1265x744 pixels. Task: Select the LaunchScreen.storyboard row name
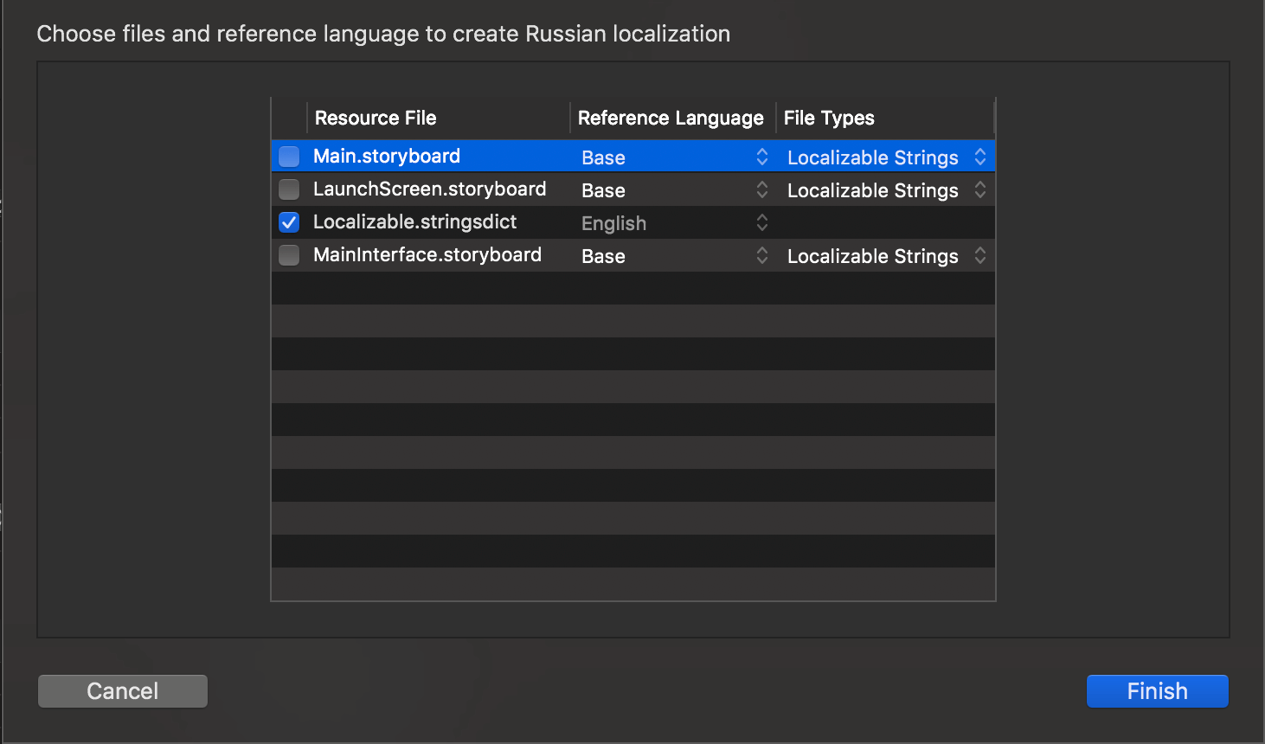pyautogui.click(x=429, y=189)
